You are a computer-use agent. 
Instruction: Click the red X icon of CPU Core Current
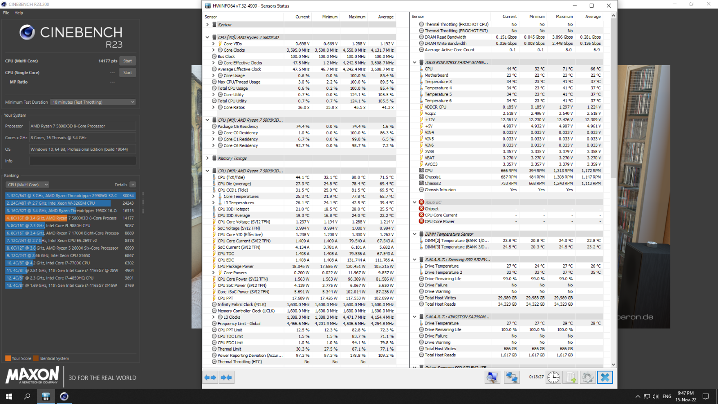[421, 215]
